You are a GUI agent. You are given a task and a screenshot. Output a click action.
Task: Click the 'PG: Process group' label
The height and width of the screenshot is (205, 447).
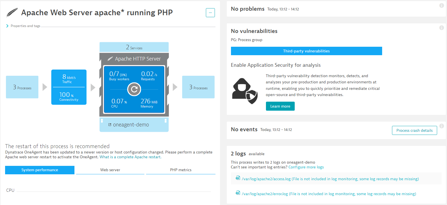pyautogui.click(x=246, y=40)
